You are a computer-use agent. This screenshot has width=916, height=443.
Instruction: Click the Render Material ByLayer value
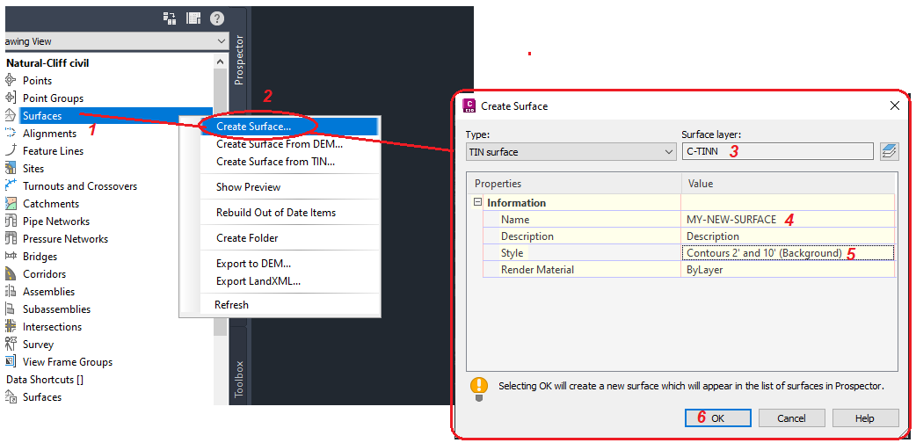(x=788, y=270)
